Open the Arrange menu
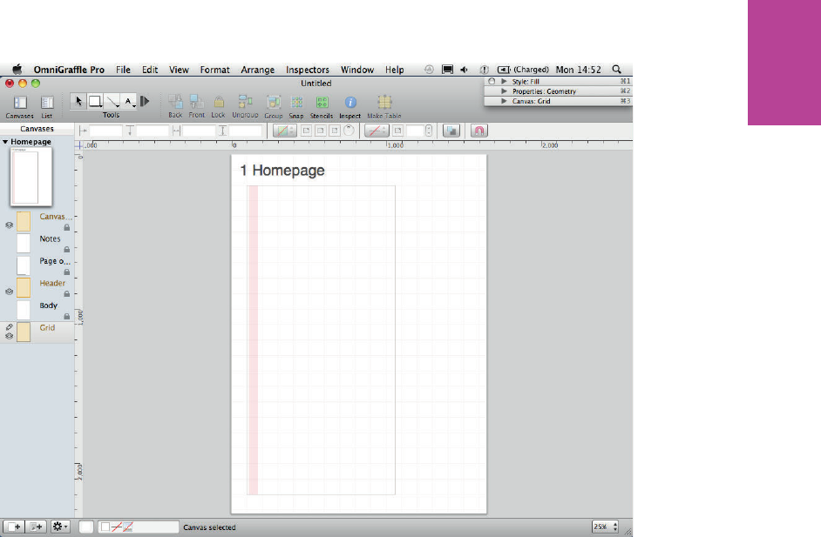This screenshot has width=821, height=537. [x=258, y=70]
